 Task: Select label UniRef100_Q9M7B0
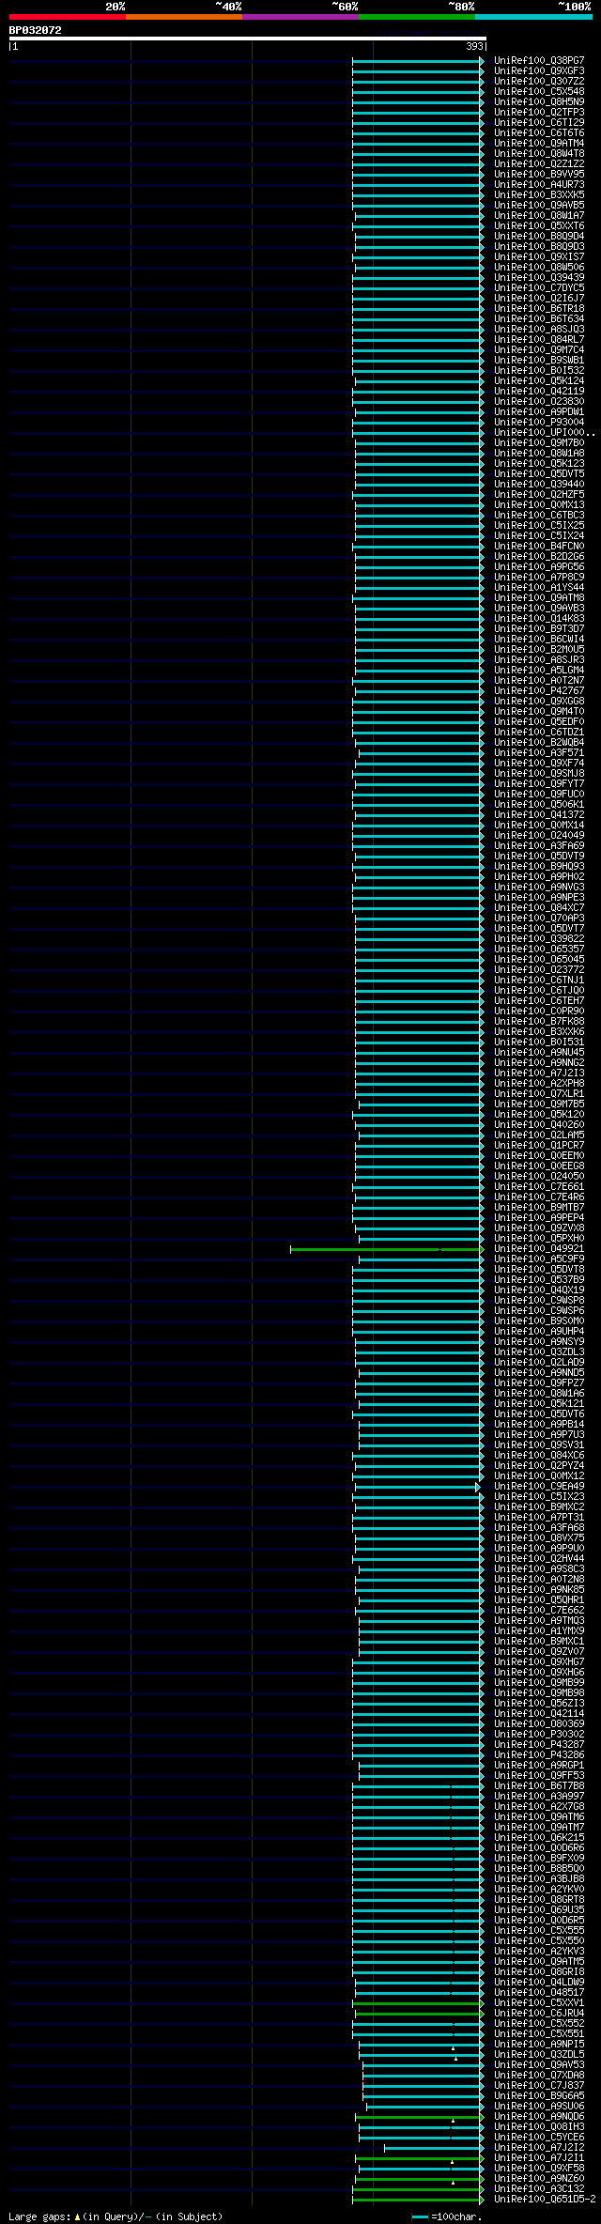(x=539, y=442)
